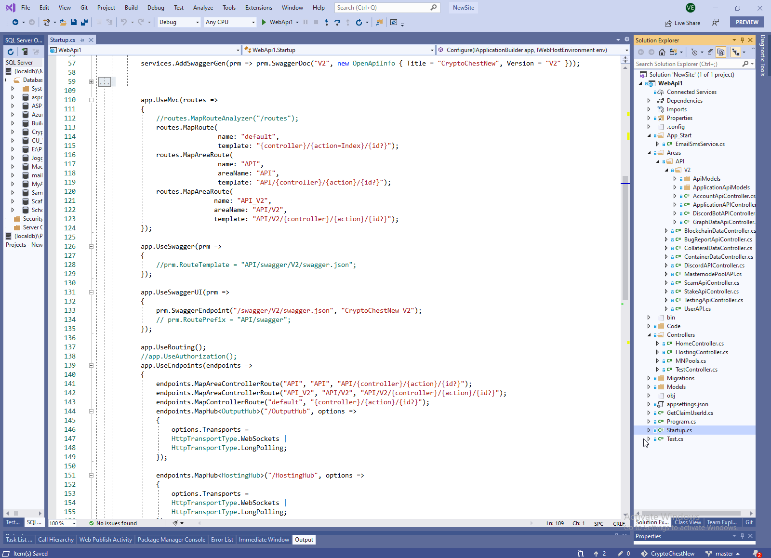Image resolution: width=771 pixels, height=558 pixels.
Task: Click the Step Over debug icon
Action: [337, 22]
